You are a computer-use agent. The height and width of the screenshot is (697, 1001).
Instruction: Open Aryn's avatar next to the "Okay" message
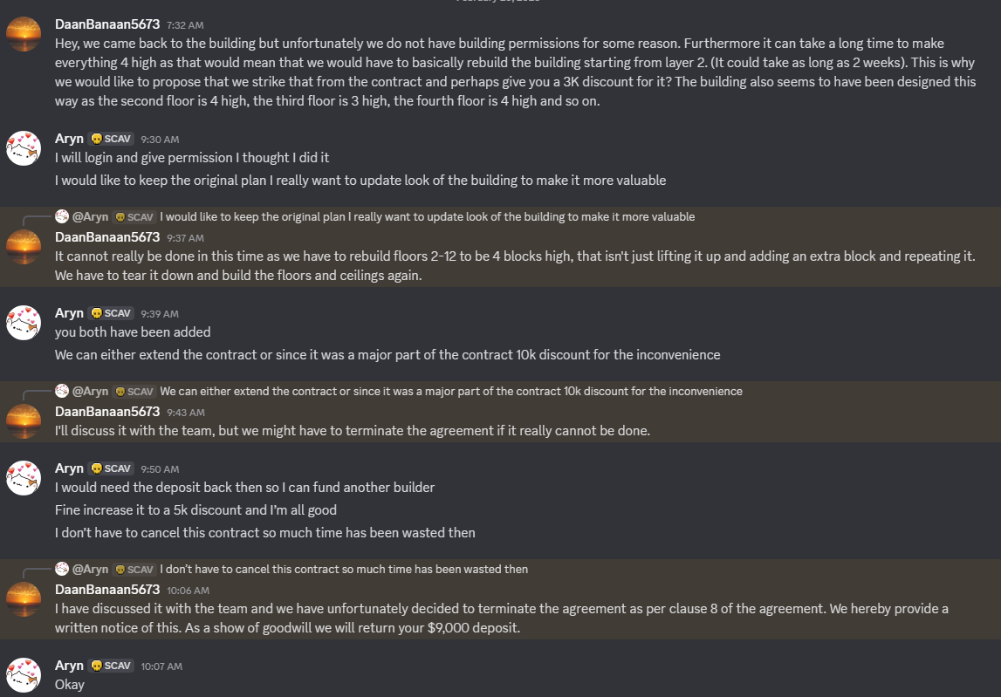[x=24, y=675]
